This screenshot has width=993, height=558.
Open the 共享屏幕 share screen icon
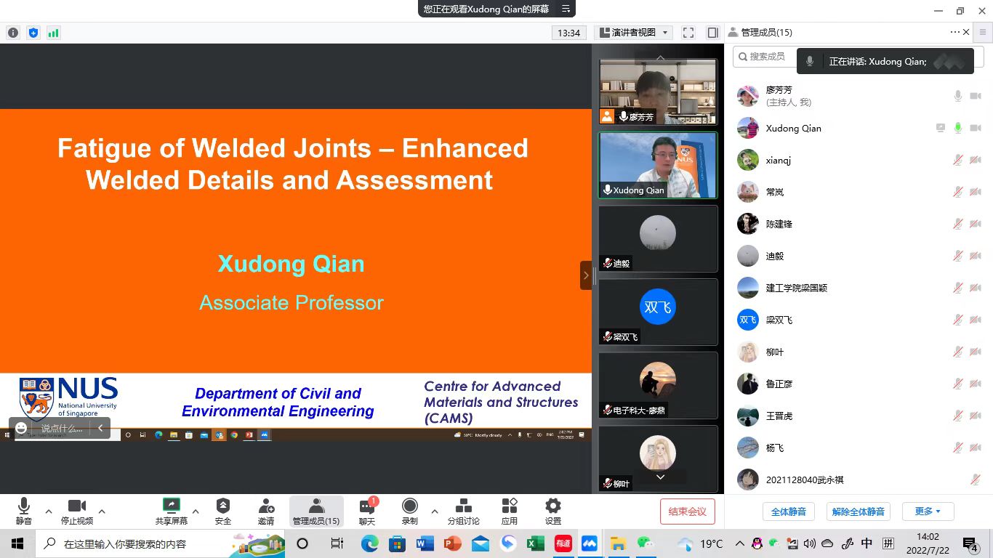tap(172, 505)
